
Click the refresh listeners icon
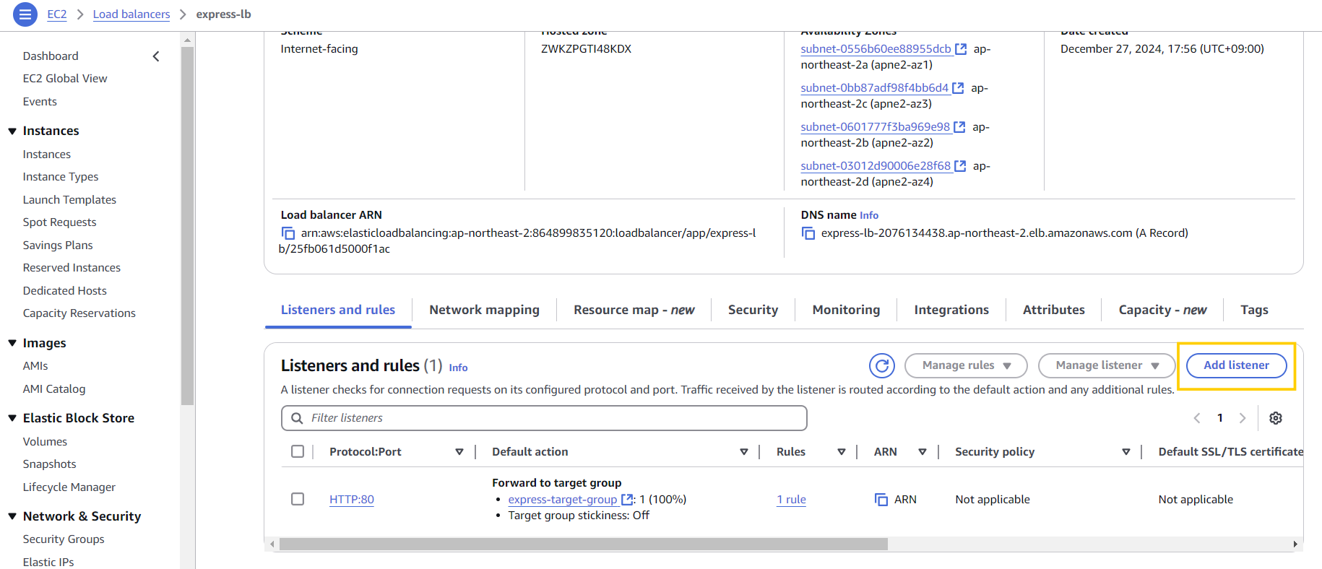[881, 366]
